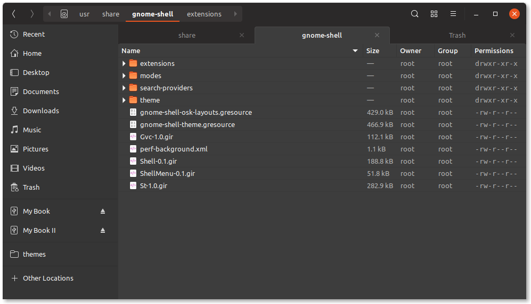Navigate to extensions in the path bar

tap(204, 14)
